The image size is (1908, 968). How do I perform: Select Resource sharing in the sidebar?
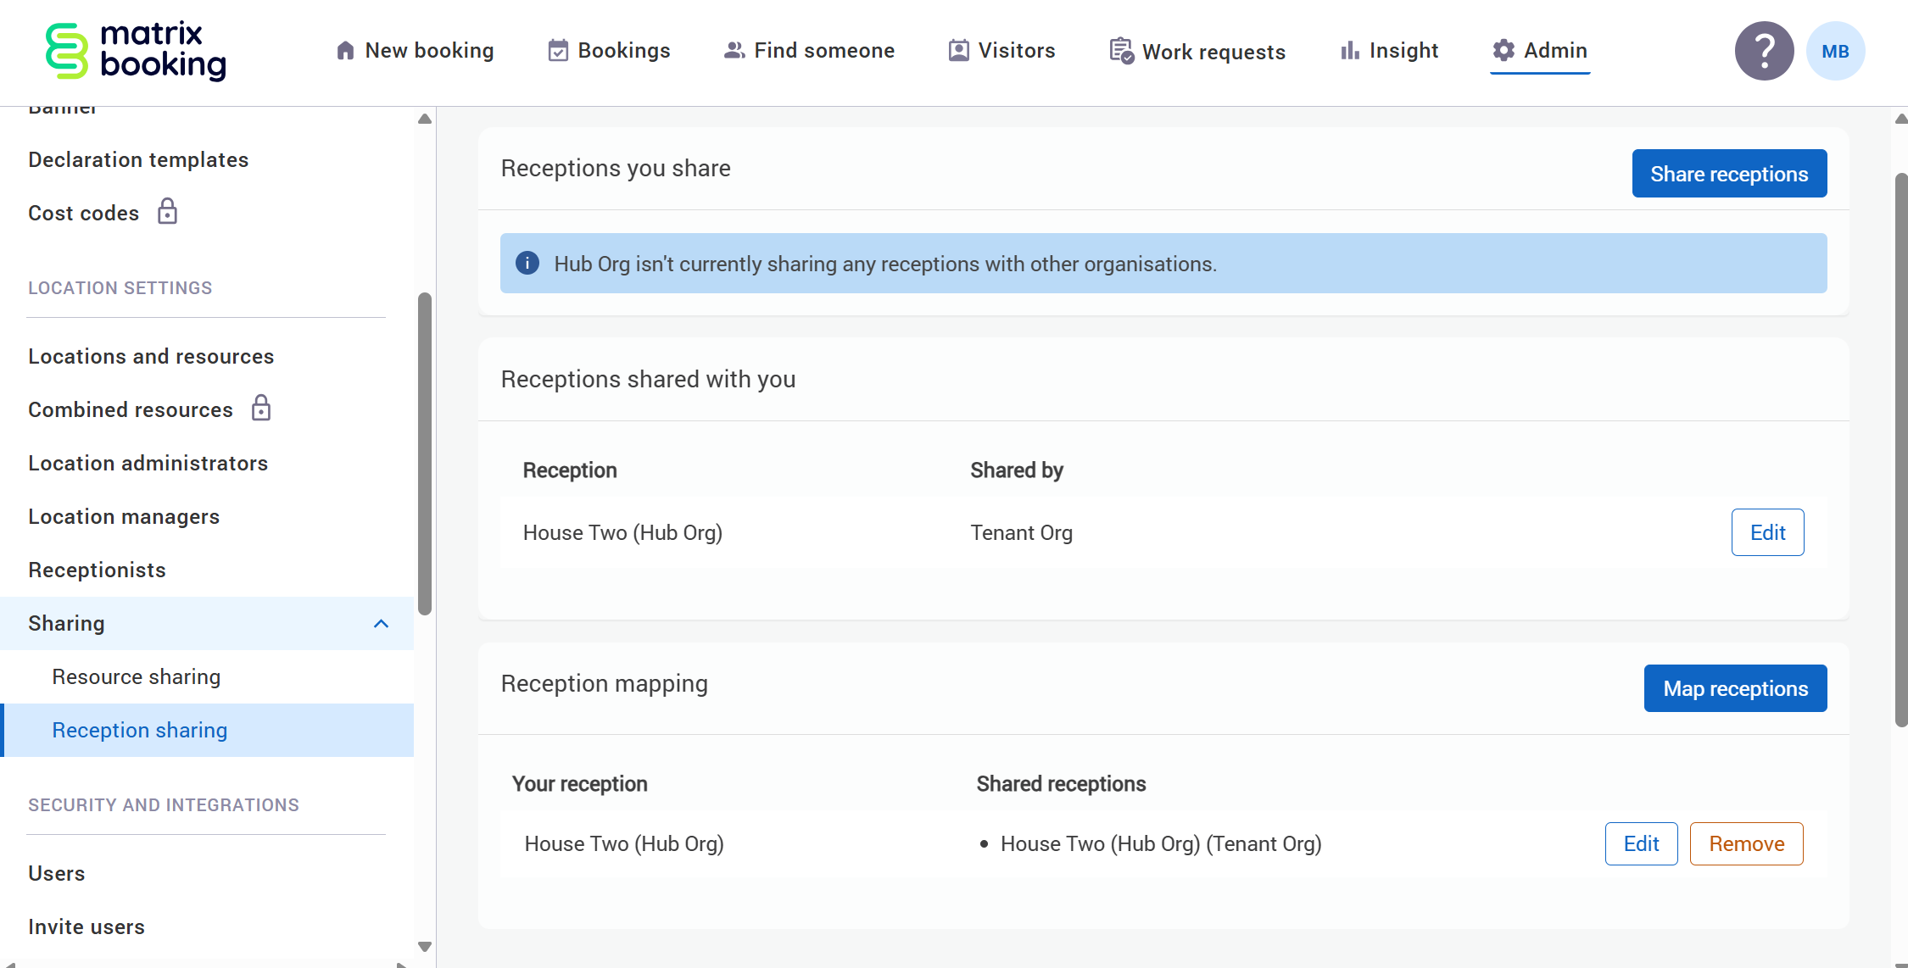pyautogui.click(x=137, y=676)
